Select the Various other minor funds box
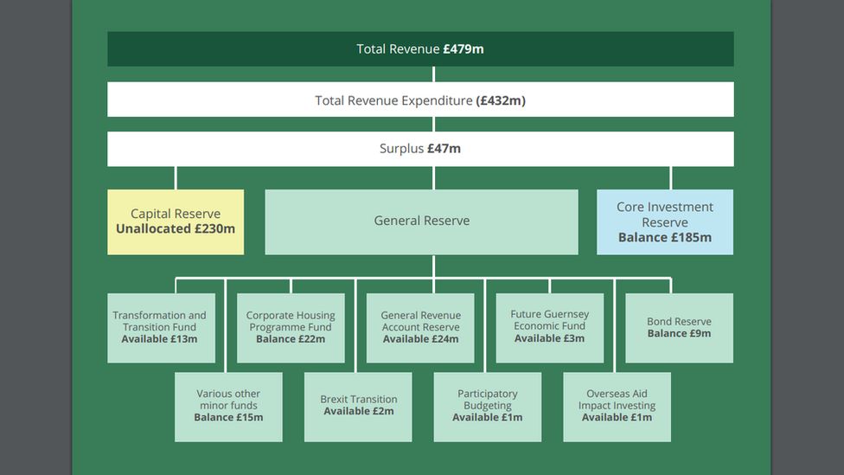 [228, 406]
